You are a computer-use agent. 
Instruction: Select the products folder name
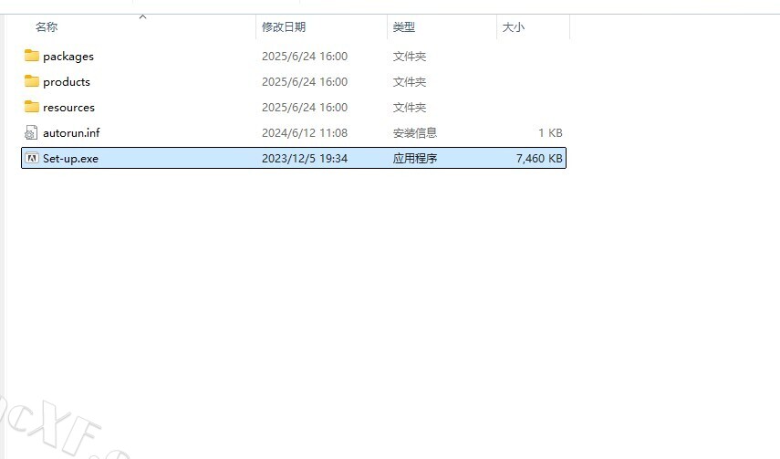[x=67, y=81]
